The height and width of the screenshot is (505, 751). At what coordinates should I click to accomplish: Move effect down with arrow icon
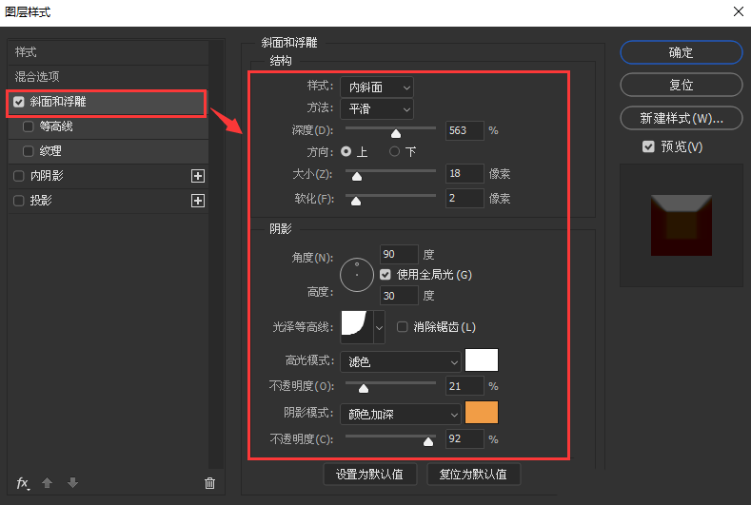coord(72,482)
